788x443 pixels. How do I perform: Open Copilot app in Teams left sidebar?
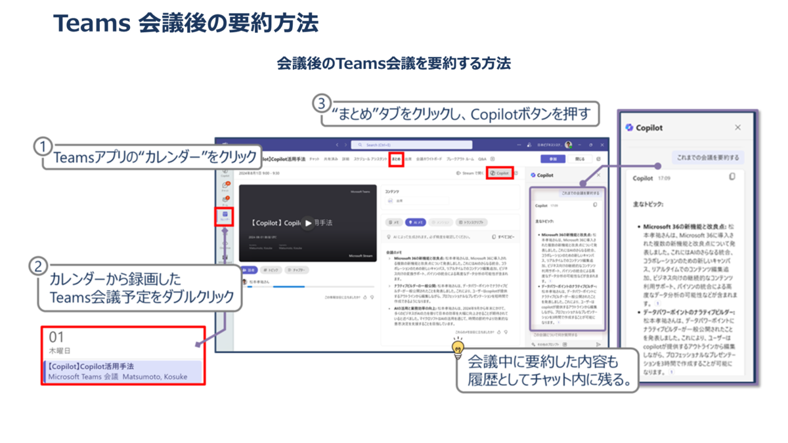point(225,174)
